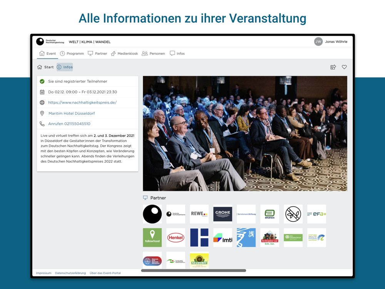Image resolution: width=385 pixels, height=289 pixels.
Task: Click the conference audience photo
Action: [245, 133]
